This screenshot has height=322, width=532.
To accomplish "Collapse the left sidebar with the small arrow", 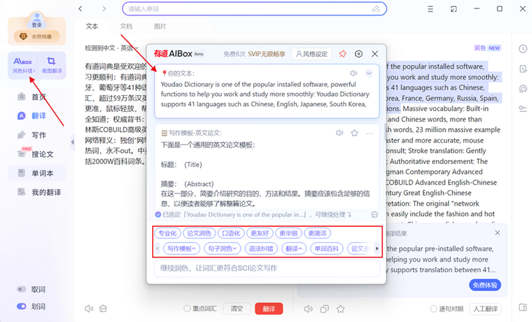I will [x=72, y=141].
